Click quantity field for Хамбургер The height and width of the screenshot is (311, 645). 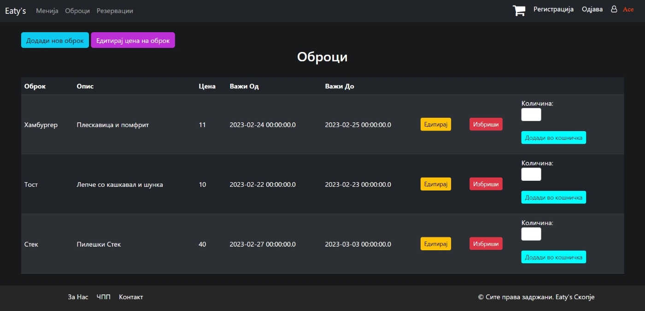click(x=531, y=115)
